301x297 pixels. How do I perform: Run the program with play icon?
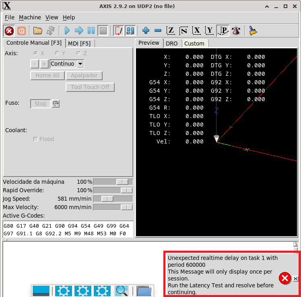tap(67, 31)
